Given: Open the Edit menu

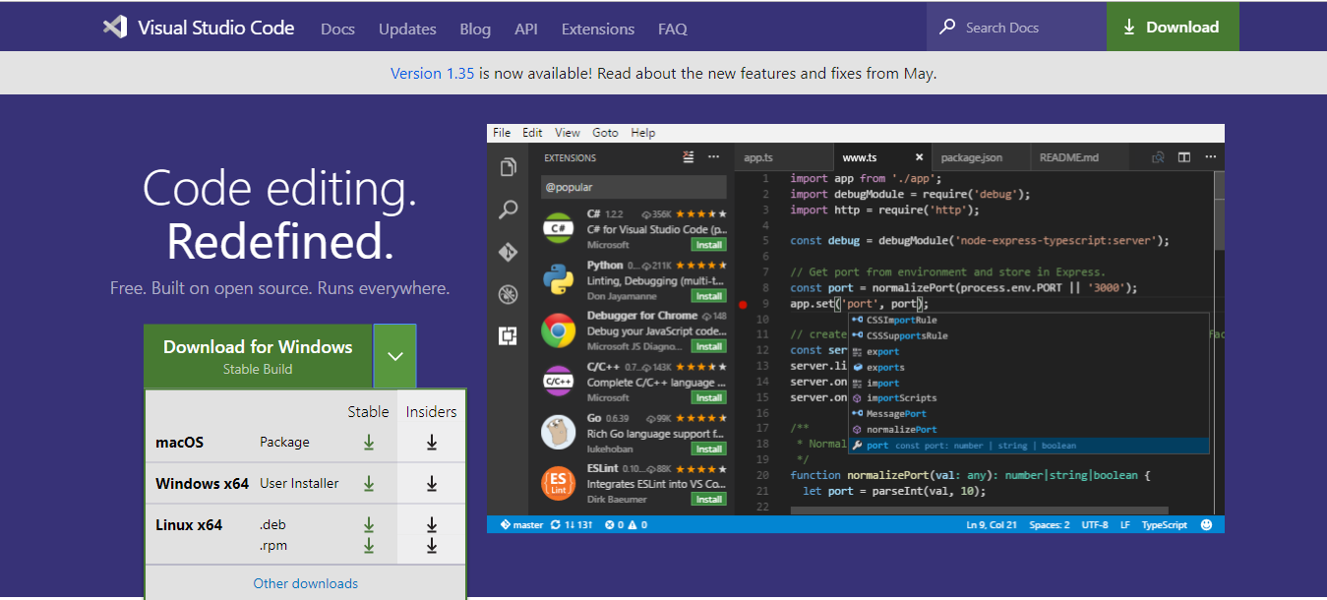Looking at the screenshot, I should click(532, 132).
